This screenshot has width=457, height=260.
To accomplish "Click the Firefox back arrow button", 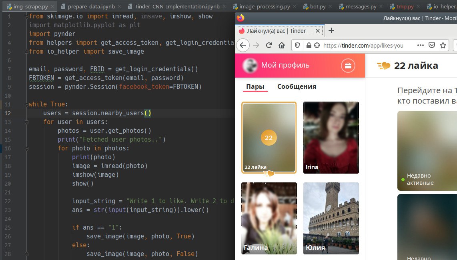I will tap(243, 45).
